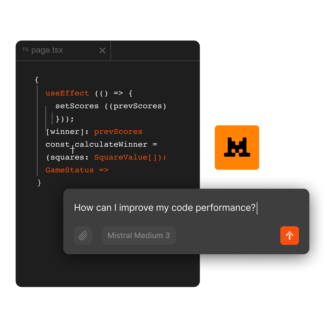Click the GameStatus => return type
The width and height of the screenshot is (327, 319).
click(77, 170)
